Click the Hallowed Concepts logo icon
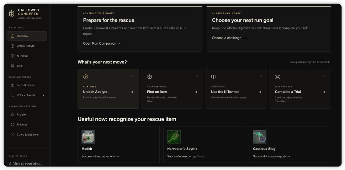The width and height of the screenshot is (345, 170). coord(12,13)
